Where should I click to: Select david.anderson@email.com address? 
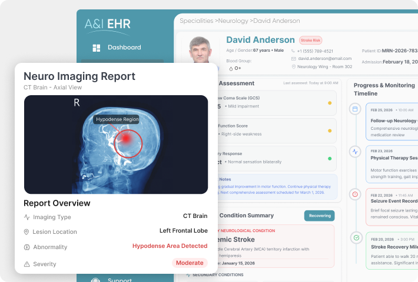[x=325, y=59]
